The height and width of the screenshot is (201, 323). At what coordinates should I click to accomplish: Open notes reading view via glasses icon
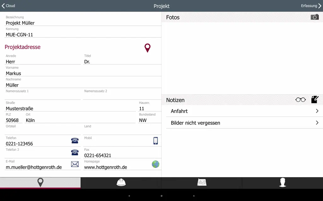pyautogui.click(x=301, y=100)
